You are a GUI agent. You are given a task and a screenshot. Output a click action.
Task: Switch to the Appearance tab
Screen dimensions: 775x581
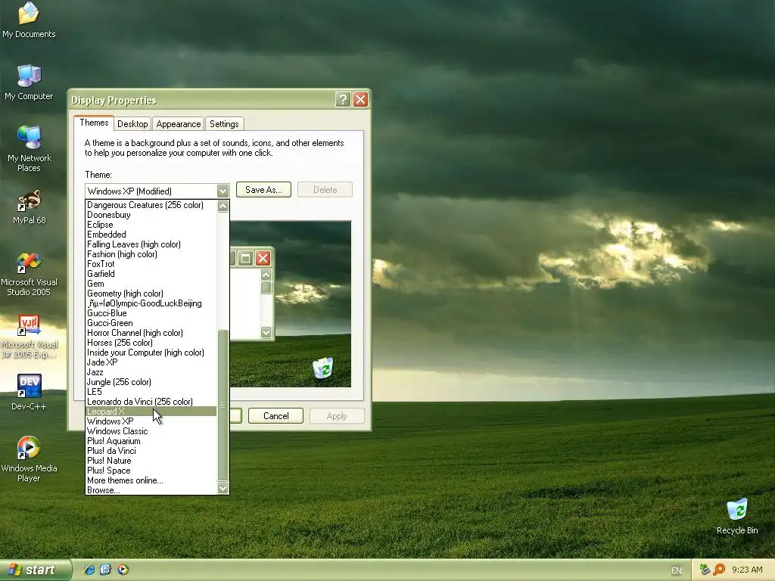click(x=179, y=123)
